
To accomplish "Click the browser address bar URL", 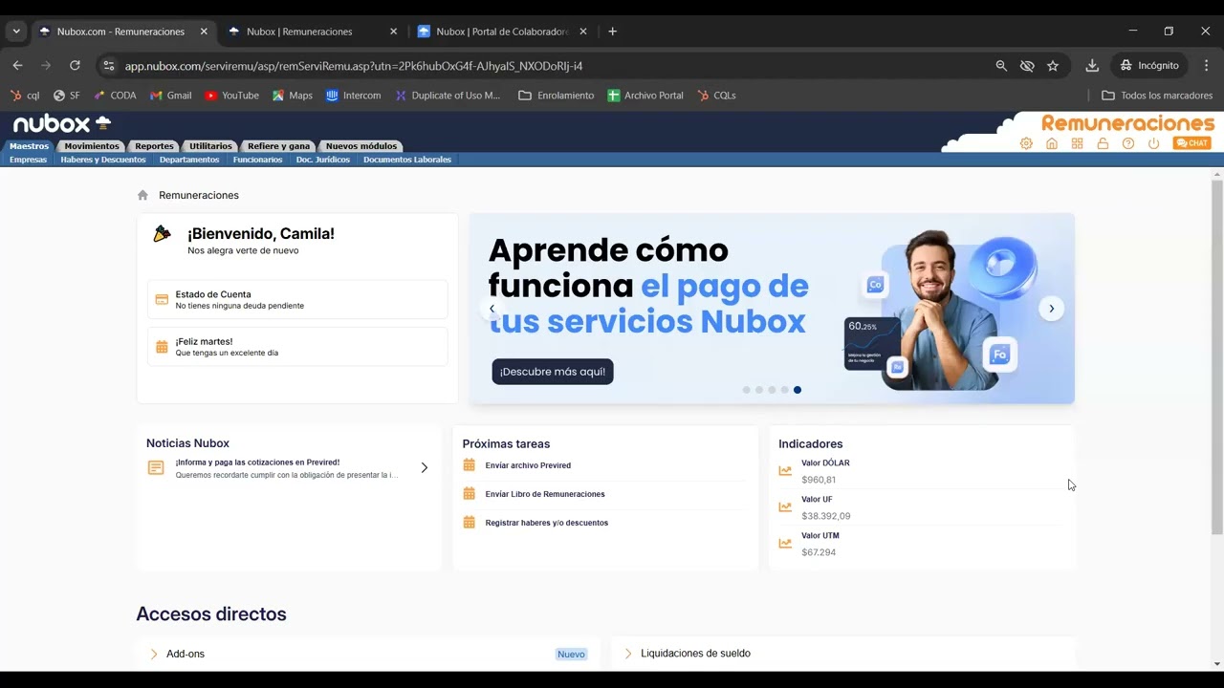I will tap(354, 66).
